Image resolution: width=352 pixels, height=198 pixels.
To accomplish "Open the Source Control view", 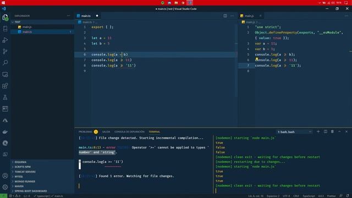I will pyautogui.click(x=5, y=51).
